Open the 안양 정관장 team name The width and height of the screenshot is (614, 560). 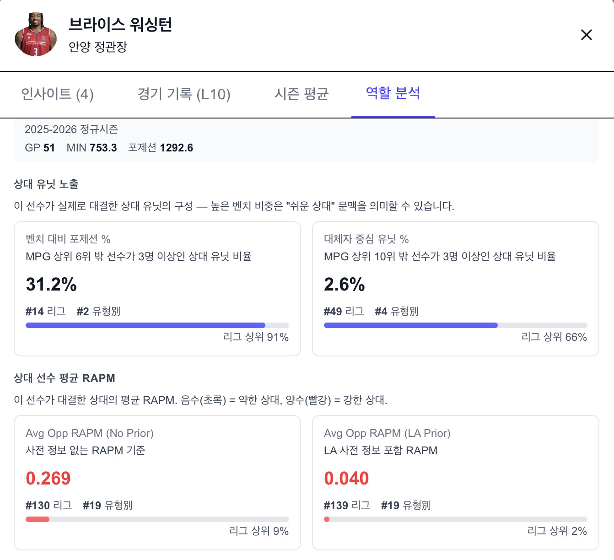click(x=98, y=47)
